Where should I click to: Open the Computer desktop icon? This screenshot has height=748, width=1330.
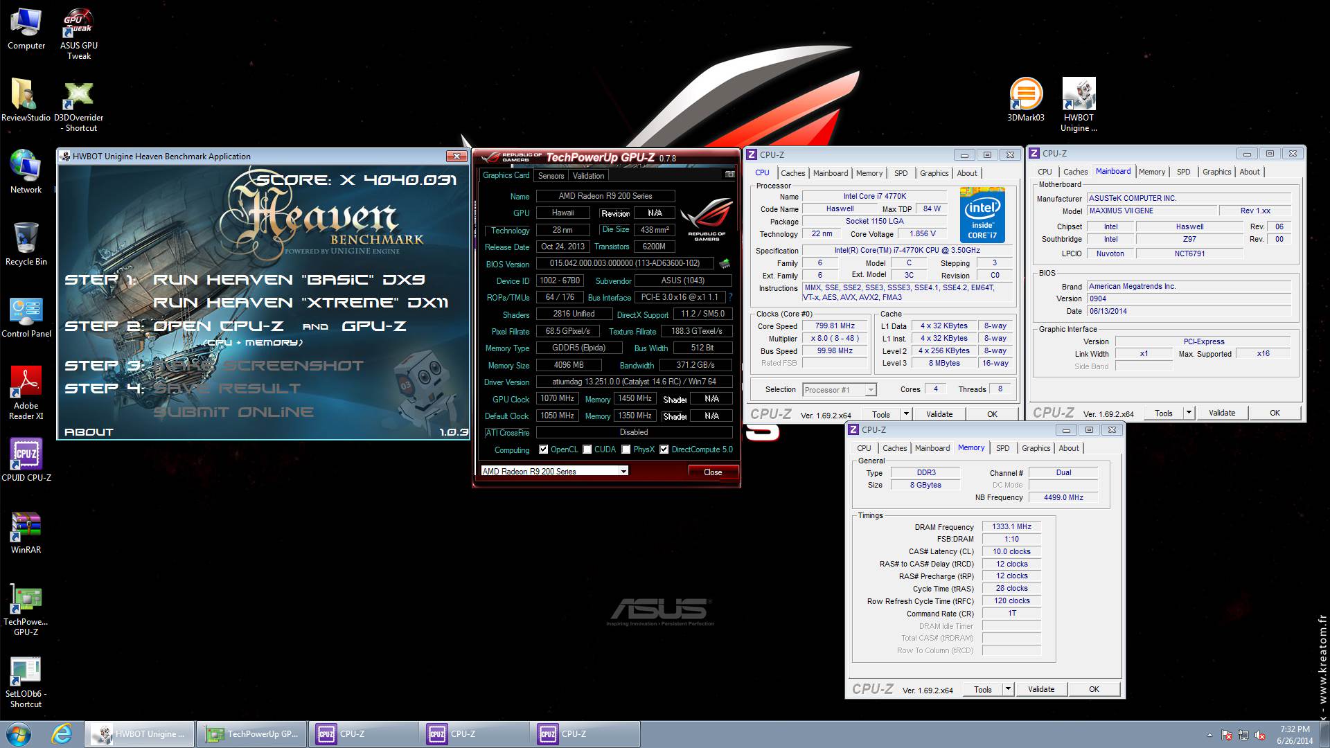tap(26, 29)
